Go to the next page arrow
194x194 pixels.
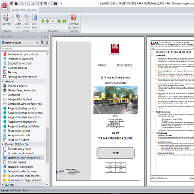coord(60,21)
